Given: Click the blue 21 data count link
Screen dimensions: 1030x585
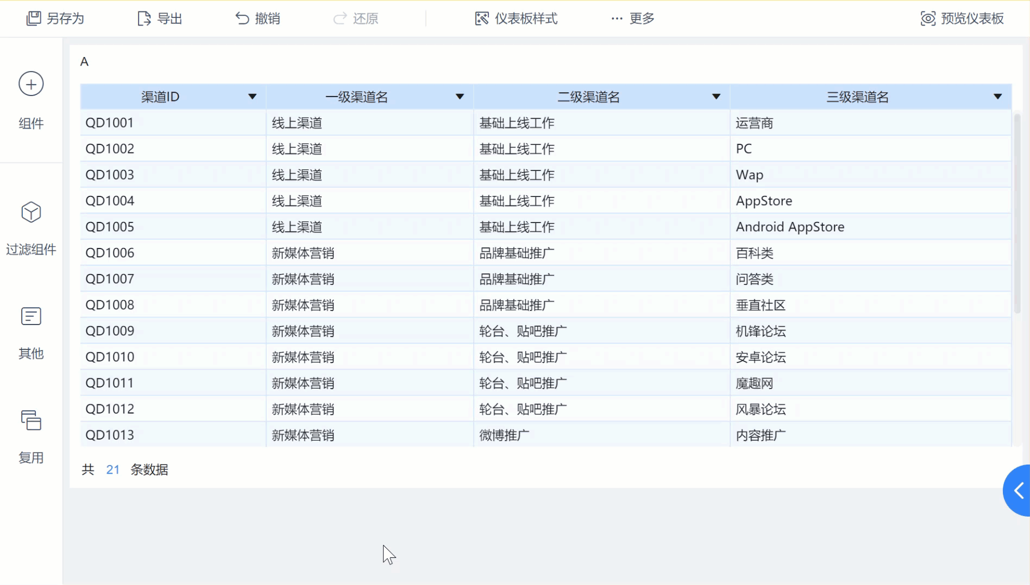Looking at the screenshot, I should pos(112,470).
